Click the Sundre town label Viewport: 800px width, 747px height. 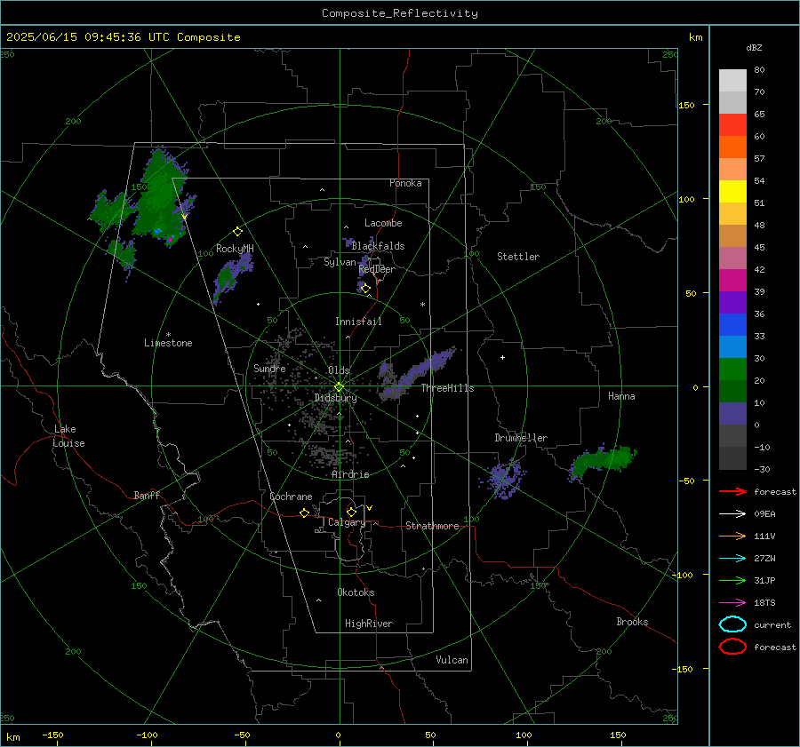point(269,368)
